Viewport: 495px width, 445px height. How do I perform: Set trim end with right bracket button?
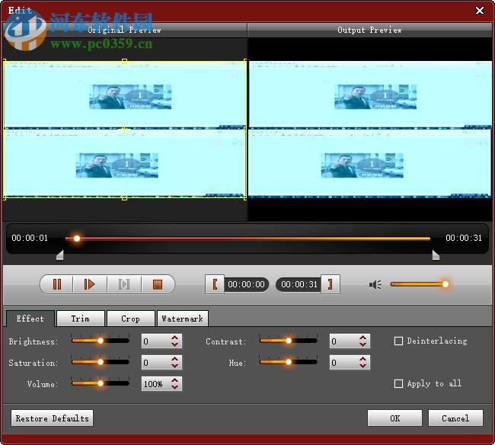click(x=331, y=284)
